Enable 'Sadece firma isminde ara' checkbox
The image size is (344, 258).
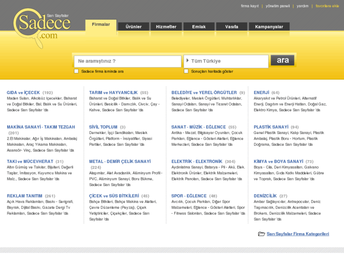76,71
